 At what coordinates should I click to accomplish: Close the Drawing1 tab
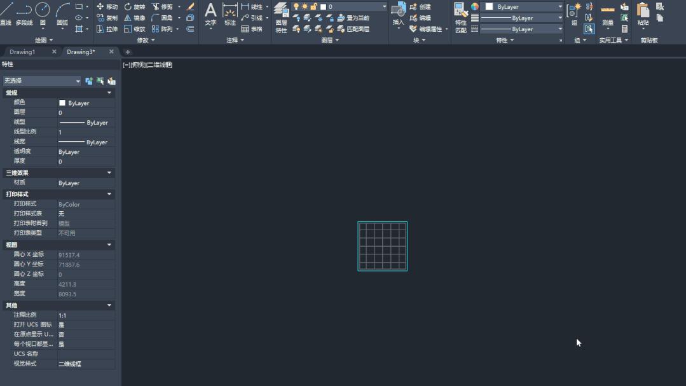coord(54,52)
